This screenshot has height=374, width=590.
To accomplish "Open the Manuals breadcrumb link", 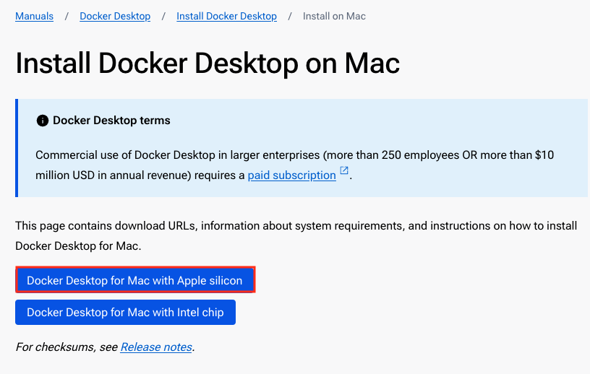I will point(34,16).
